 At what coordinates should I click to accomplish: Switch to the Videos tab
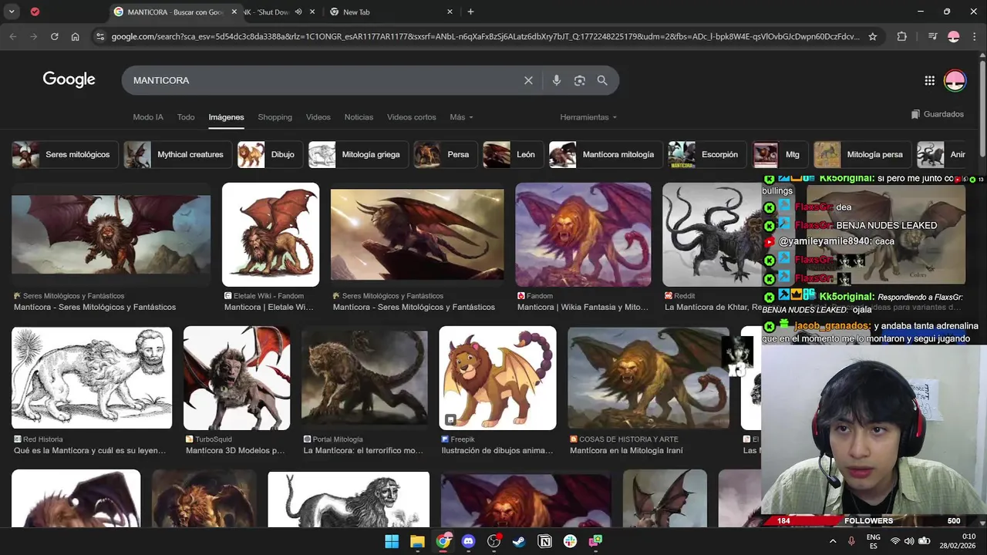pos(318,117)
